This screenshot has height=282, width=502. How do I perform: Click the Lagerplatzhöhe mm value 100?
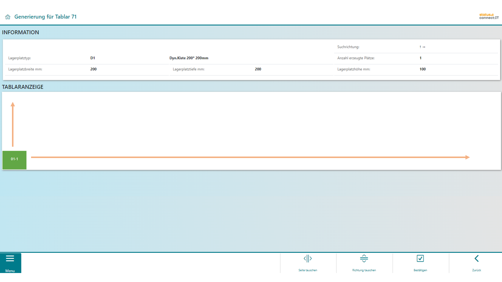pos(422,69)
